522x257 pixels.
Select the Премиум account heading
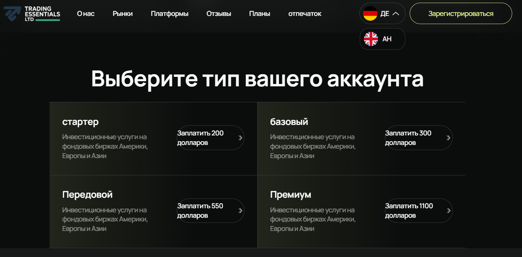(291, 195)
